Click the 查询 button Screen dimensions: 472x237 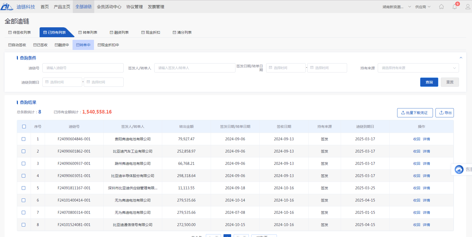point(429,82)
